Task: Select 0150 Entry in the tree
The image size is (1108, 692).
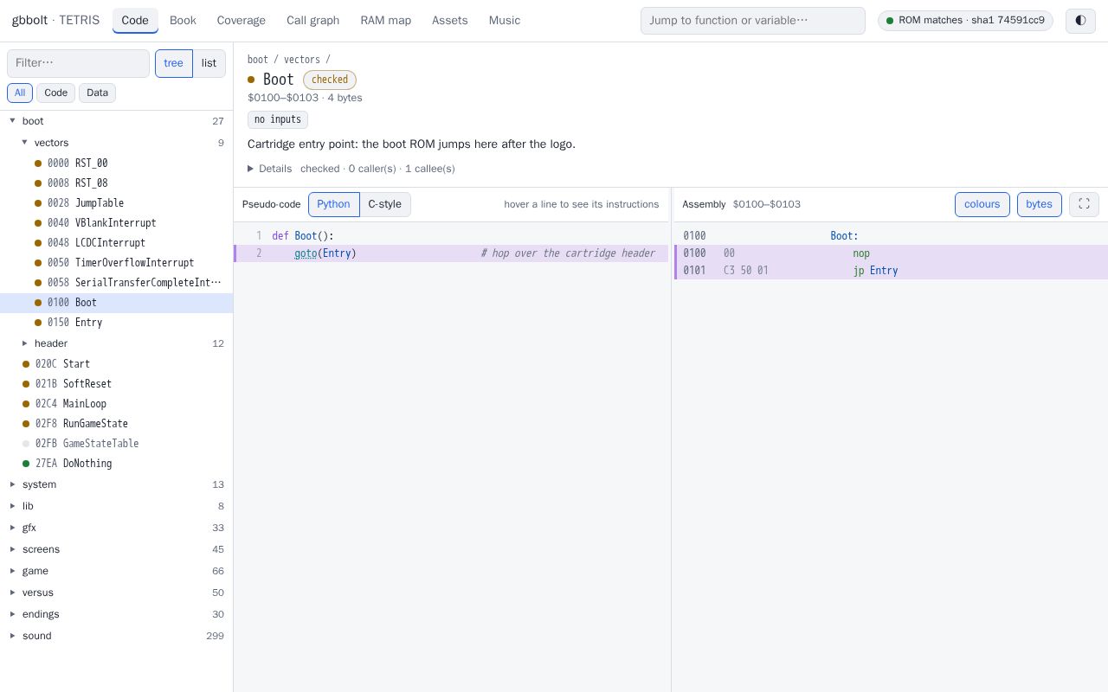Action: tap(116, 323)
